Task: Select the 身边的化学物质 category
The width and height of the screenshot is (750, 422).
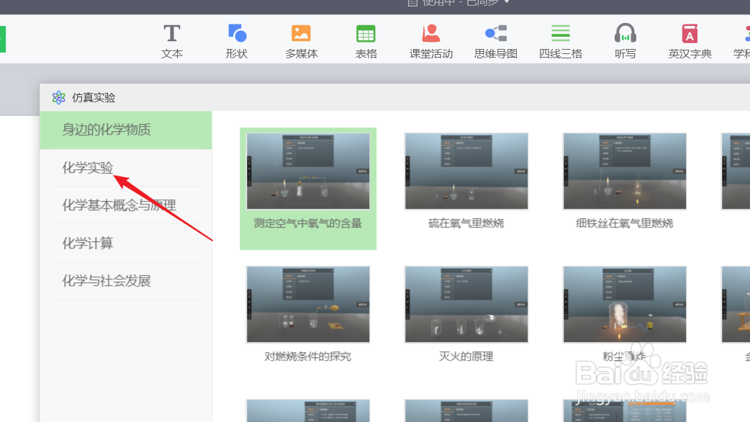Action: pos(126,130)
